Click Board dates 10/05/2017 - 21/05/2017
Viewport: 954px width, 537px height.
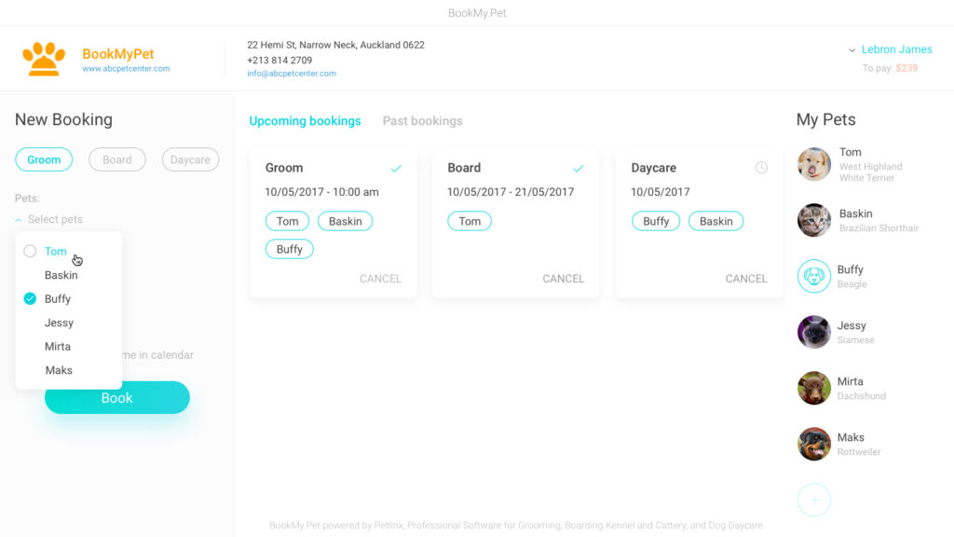[511, 192]
